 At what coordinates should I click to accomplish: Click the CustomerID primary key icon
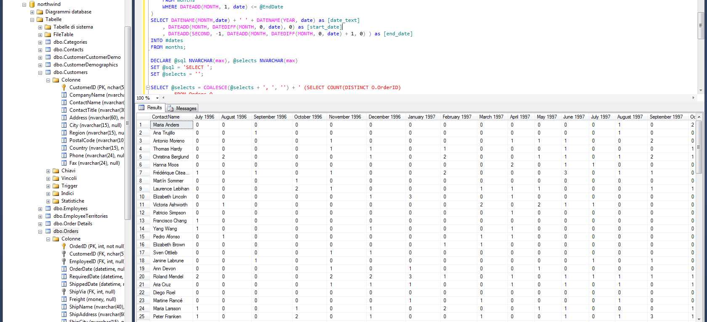click(64, 87)
